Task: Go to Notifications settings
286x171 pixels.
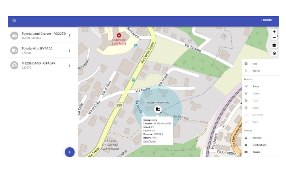Action: point(259,145)
